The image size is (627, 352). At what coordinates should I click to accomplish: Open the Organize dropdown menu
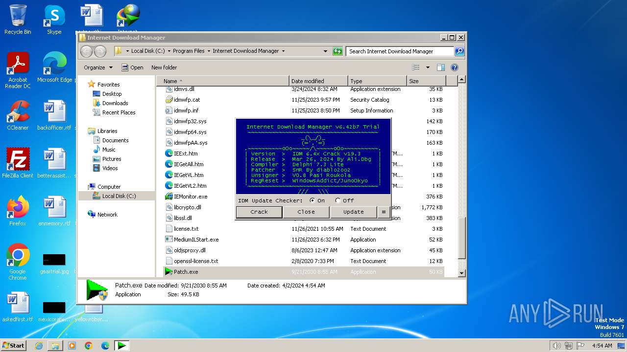[x=98, y=67]
